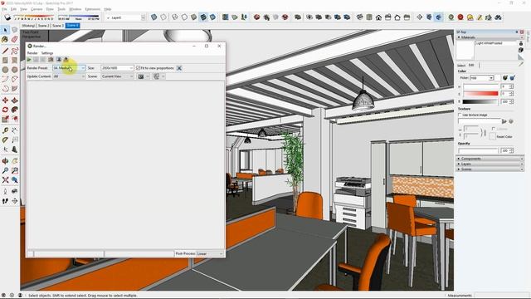The width and height of the screenshot is (531, 299).
Task: Toggle the Colorize checkbox
Action: coord(494,129)
